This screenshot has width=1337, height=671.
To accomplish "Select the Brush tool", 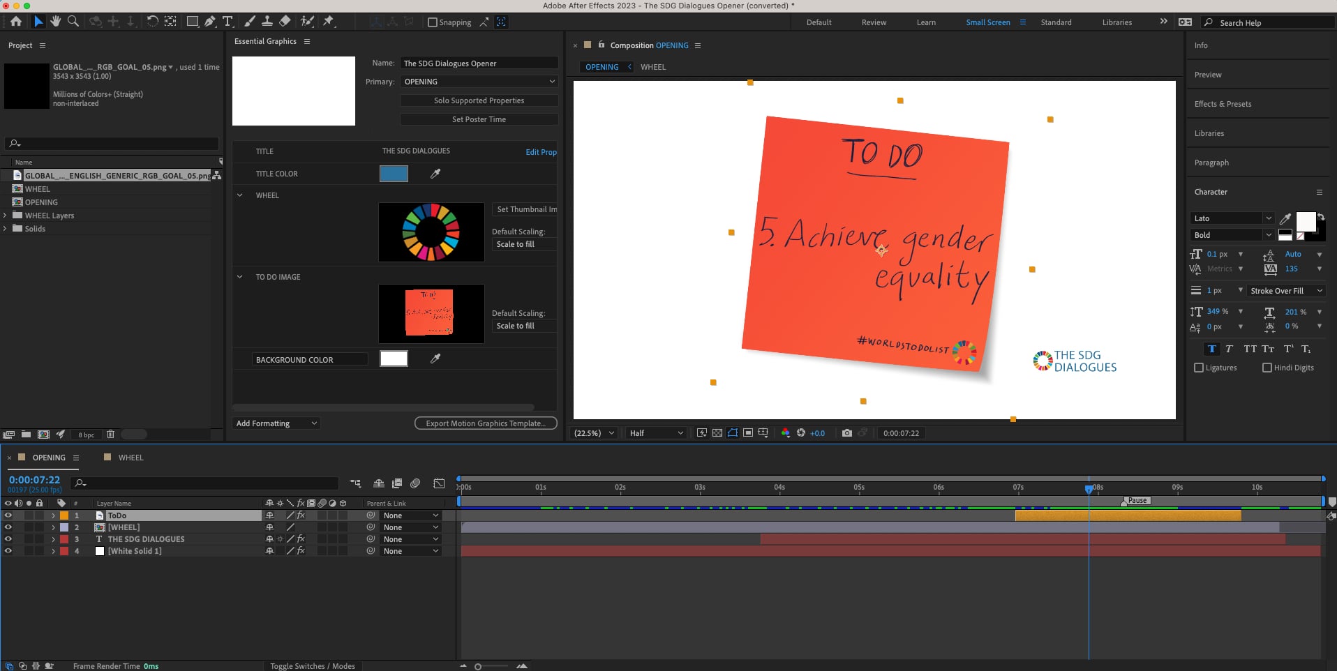I will [x=250, y=22].
